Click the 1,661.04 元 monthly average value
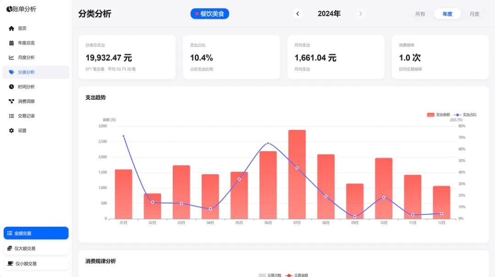This screenshot has height=277, width=495. click(x=315, y=58)
